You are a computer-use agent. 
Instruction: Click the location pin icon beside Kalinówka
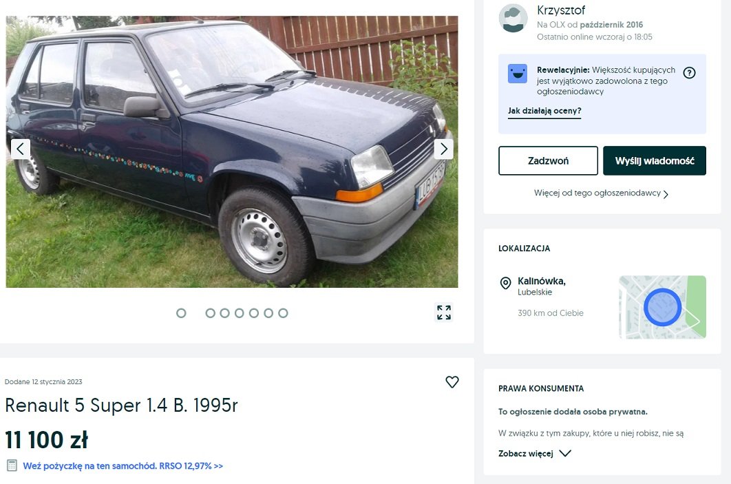[505, 283]
